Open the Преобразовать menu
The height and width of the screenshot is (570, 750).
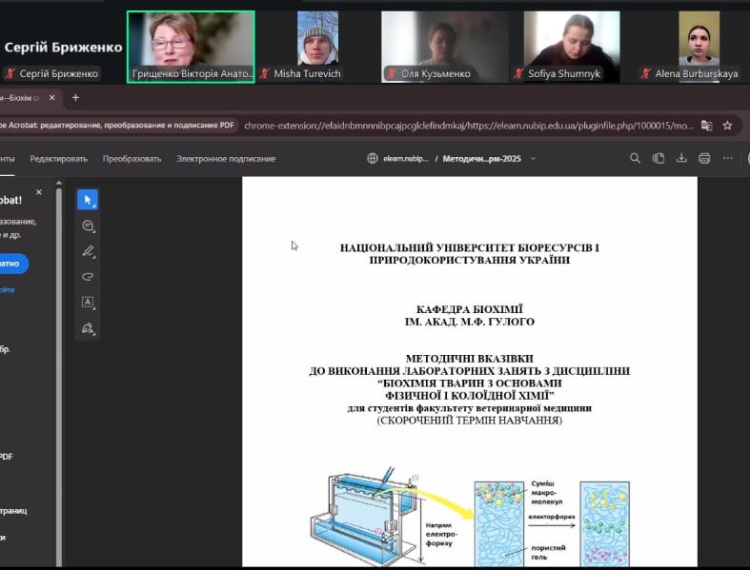tap(132, 159)
